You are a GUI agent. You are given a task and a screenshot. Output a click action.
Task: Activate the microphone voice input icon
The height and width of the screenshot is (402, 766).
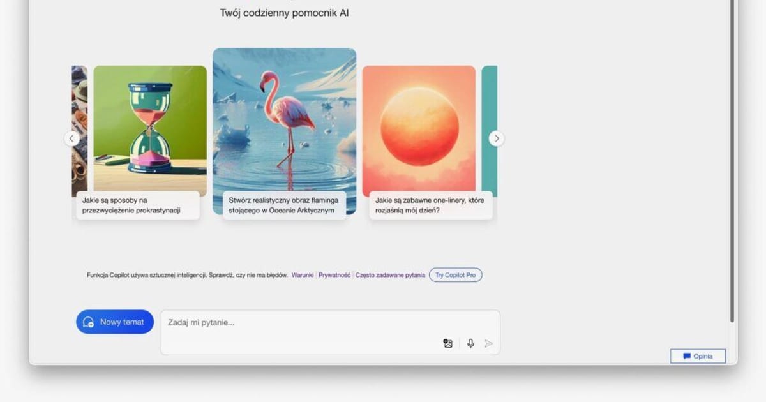pos(470,343)
